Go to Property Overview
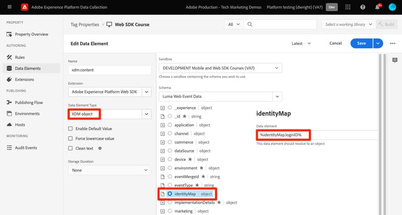Image resolution: width=402 pixels, height=215 pixels. [x=32, y=34]
